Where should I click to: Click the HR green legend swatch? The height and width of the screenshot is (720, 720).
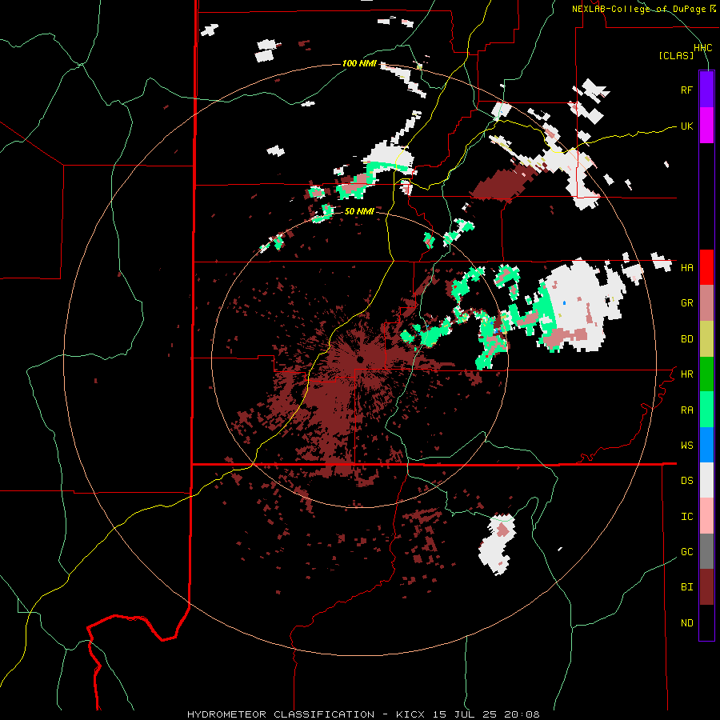[706, 374]
